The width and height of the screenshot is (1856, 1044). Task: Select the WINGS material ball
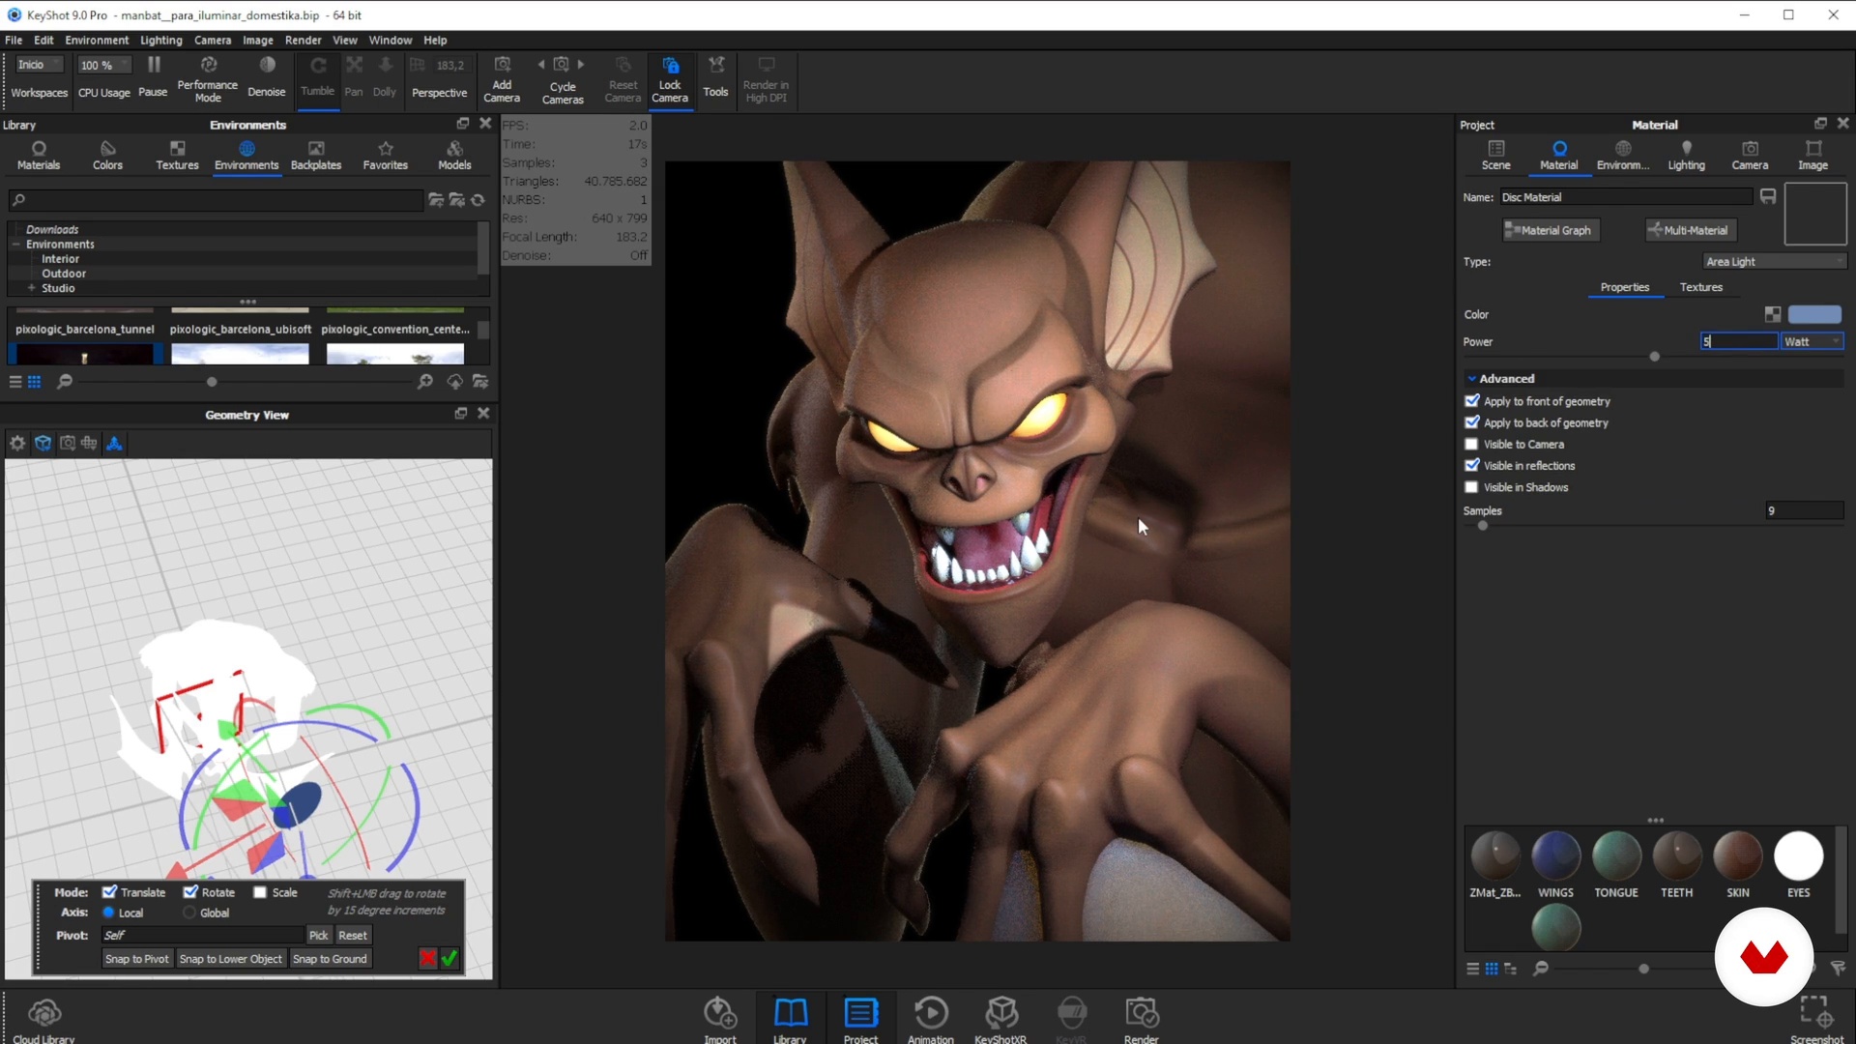1555,856
